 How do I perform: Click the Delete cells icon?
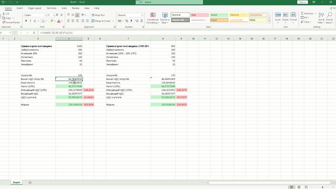(286, 15)
